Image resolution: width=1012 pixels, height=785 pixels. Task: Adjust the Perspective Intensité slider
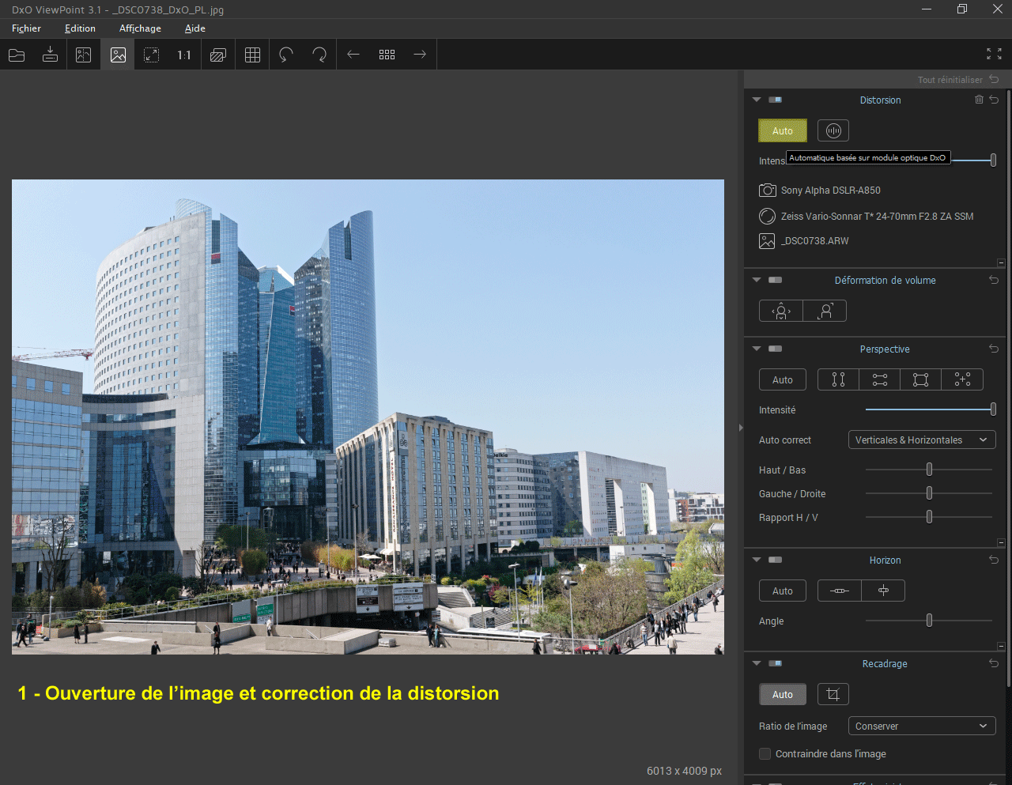[930, 409]
